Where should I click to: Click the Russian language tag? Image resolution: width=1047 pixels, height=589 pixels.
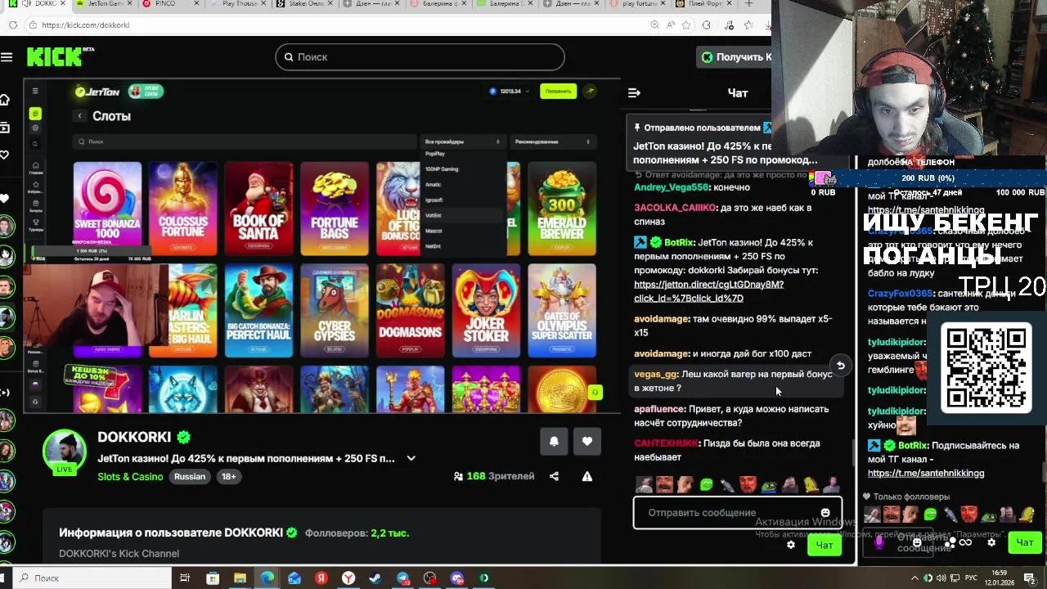pyautogui.click(x=189, y=477)
